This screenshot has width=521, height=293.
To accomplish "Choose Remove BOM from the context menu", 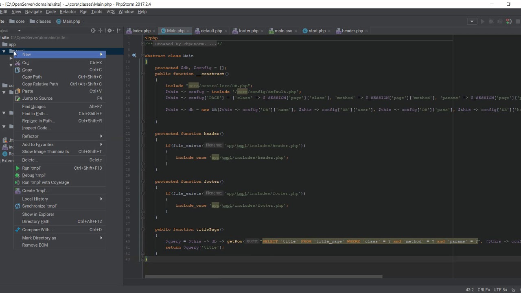I will (x=60, y=245).
